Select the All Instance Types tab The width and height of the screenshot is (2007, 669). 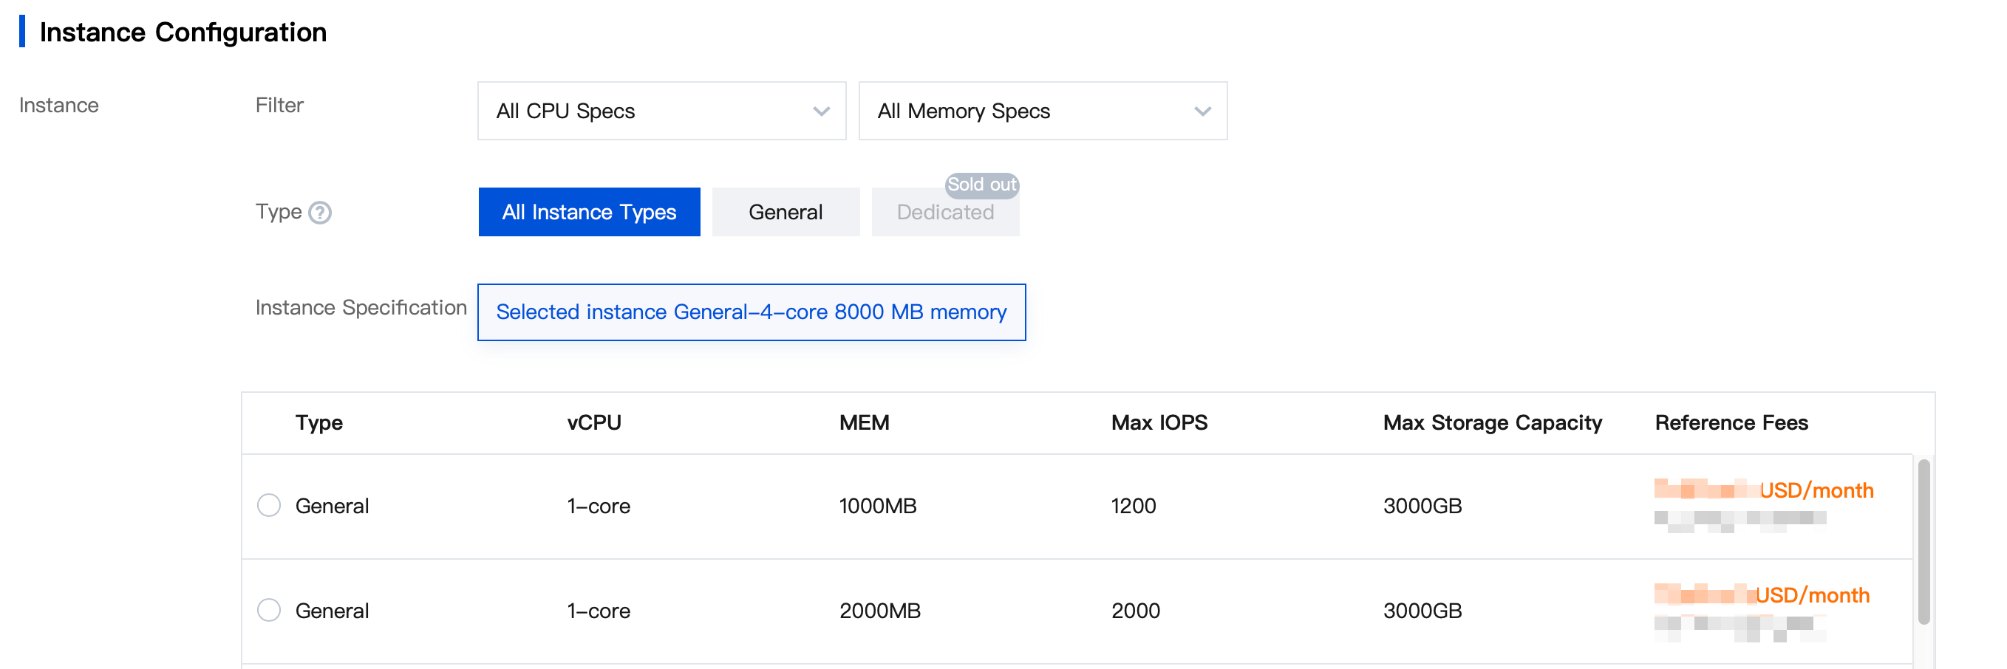[589, 212]
